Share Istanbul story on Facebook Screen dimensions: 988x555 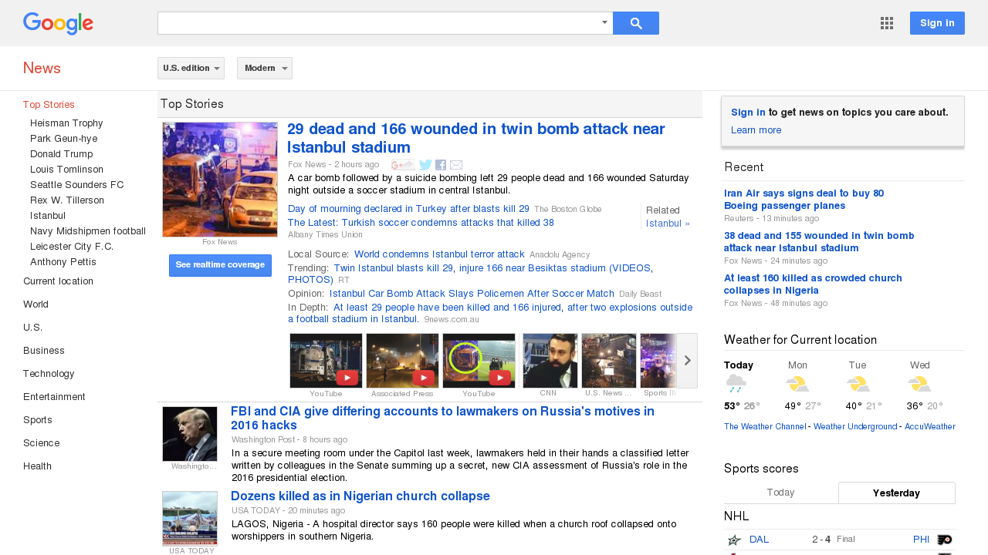tap(441, 165)
